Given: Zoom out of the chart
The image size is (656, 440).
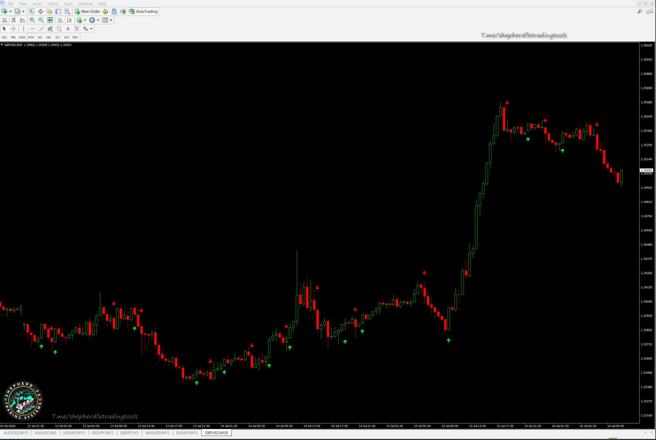Looking at the screenshot, I should [41, 20].
